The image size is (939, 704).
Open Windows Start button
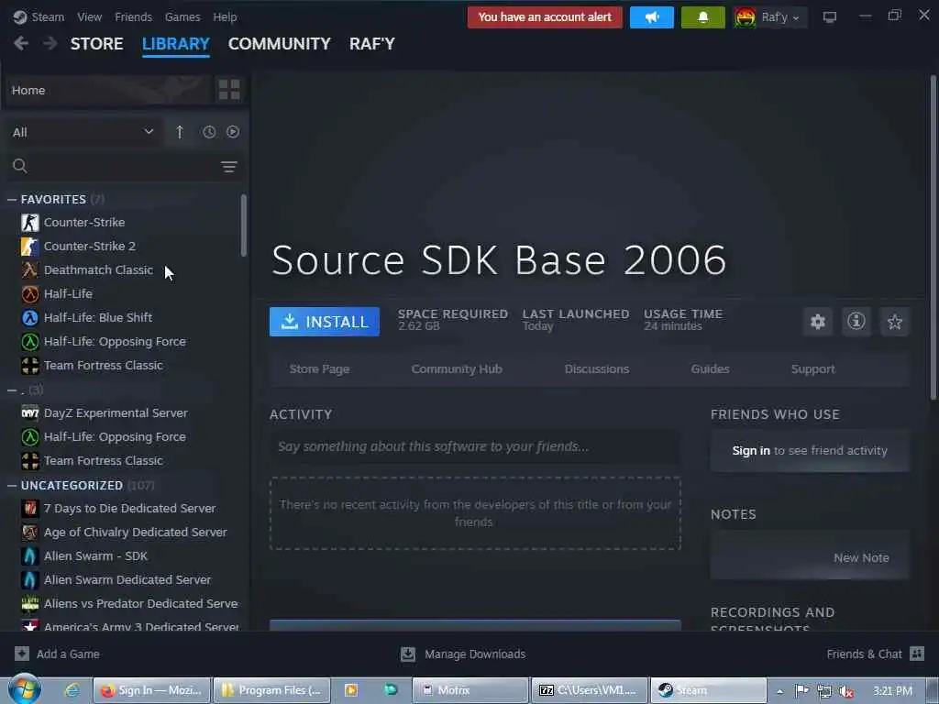[24, 689]
